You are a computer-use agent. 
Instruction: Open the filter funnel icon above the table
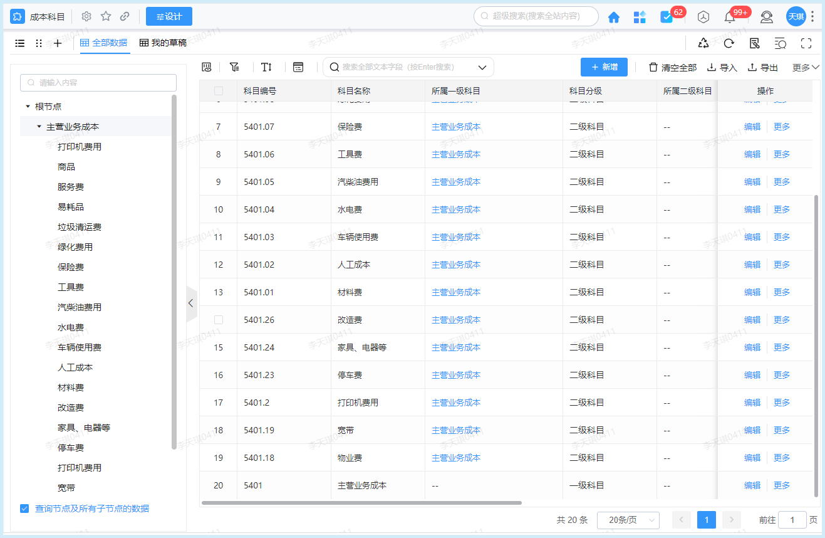(x=234, y=66)
